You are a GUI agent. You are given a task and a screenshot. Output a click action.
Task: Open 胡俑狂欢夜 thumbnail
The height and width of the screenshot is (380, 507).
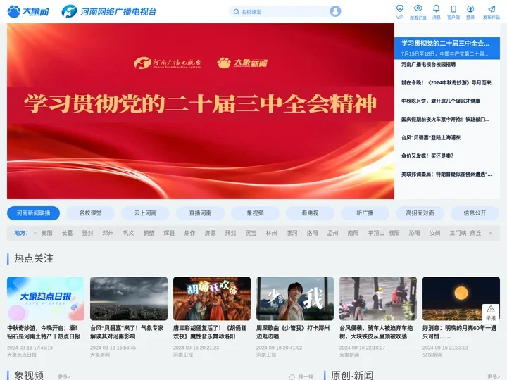tap(212, 298)
